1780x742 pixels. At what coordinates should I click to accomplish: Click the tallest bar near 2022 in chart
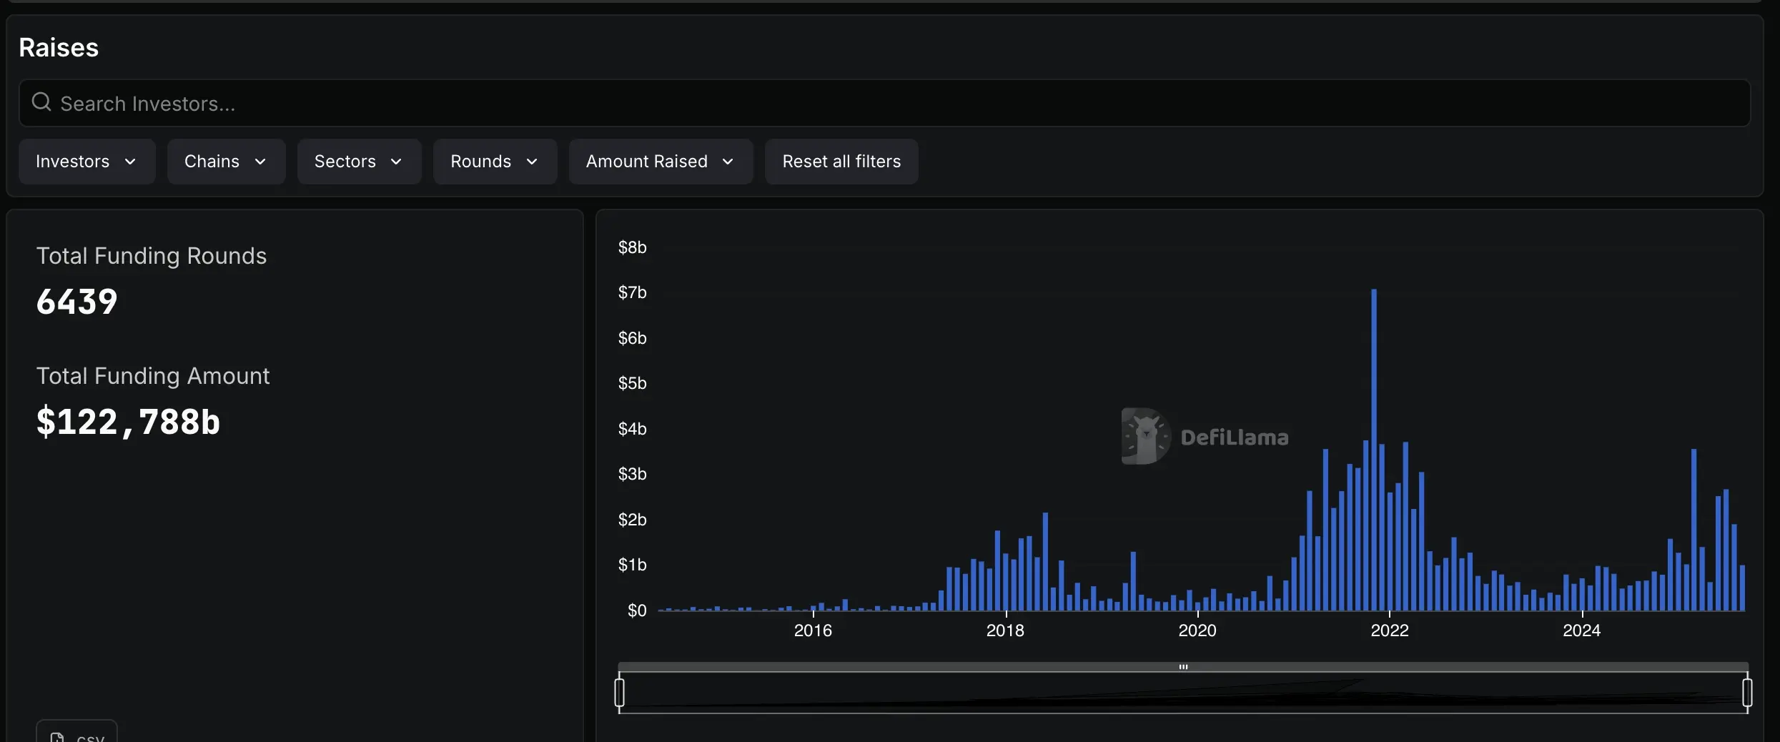tap(1374, 450)
